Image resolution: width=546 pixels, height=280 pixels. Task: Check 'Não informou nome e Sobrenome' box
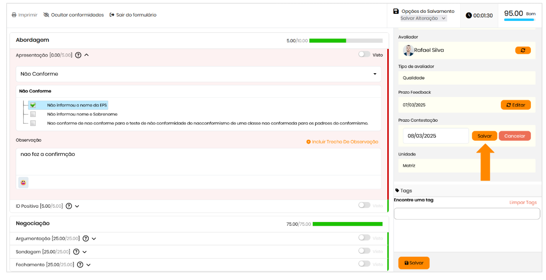point(33,114)
